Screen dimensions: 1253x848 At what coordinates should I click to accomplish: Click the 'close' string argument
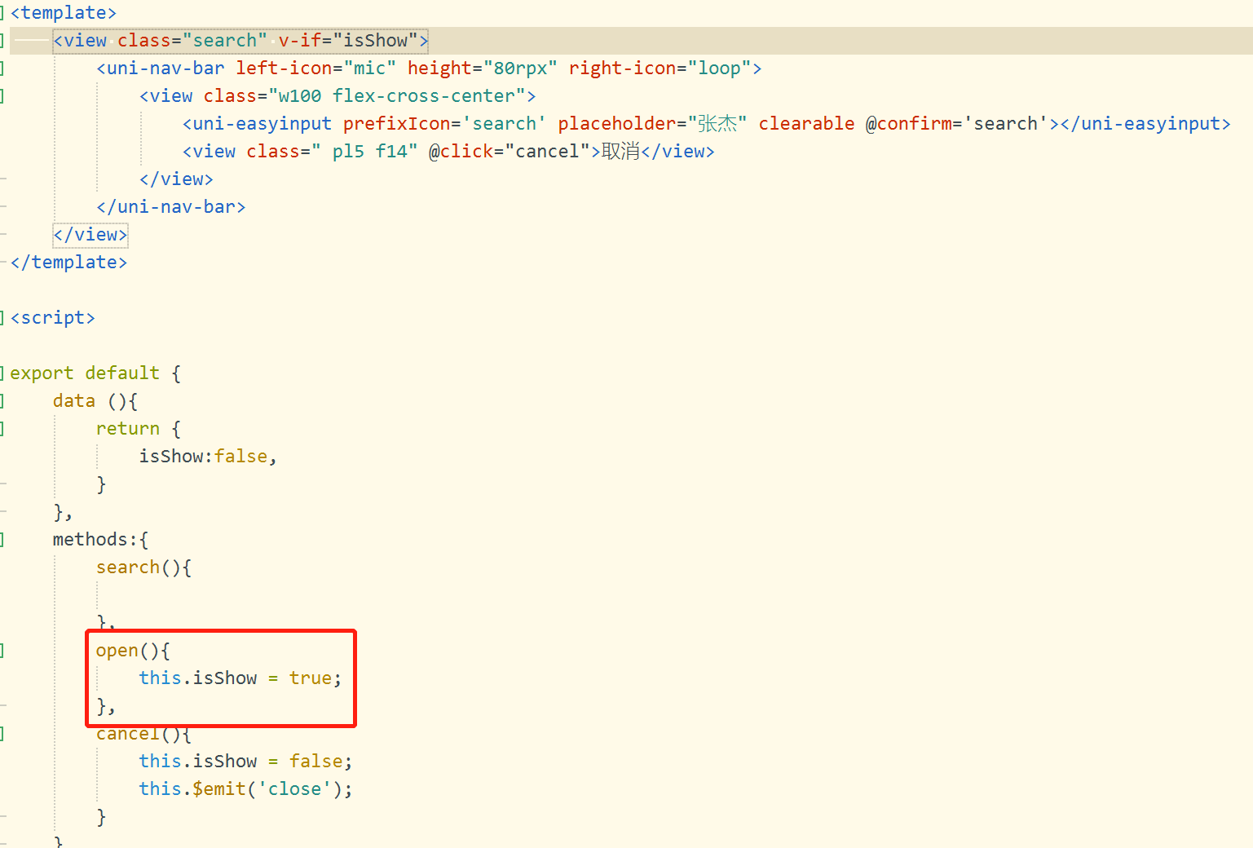pos(294,789)
